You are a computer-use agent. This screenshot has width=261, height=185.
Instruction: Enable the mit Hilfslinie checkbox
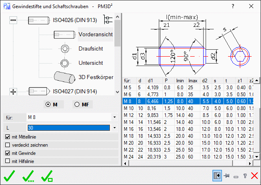pyautogui.click(x=7, y=161)
